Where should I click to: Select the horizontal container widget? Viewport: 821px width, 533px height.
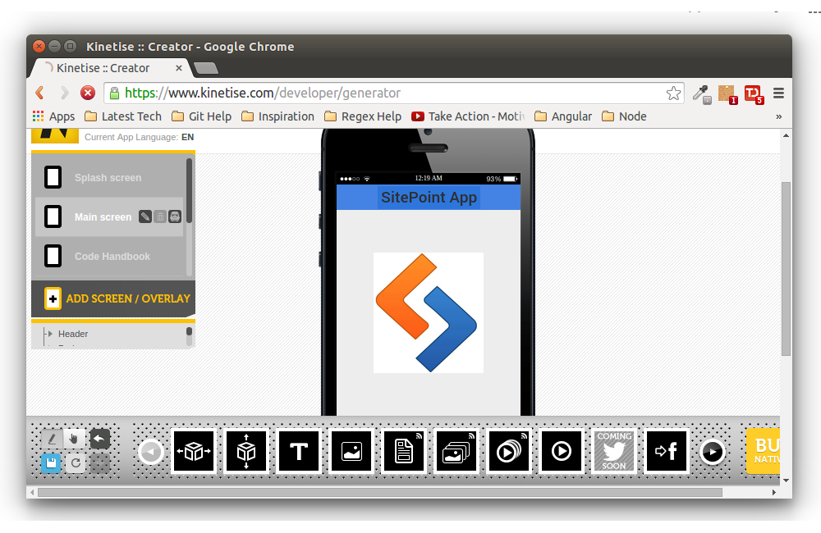coord(193,452)
